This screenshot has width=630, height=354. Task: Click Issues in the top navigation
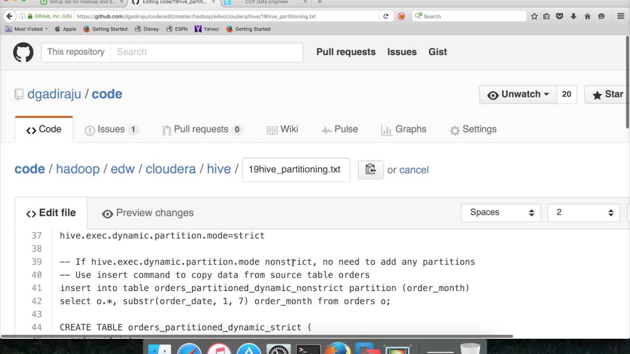point(402,52)
